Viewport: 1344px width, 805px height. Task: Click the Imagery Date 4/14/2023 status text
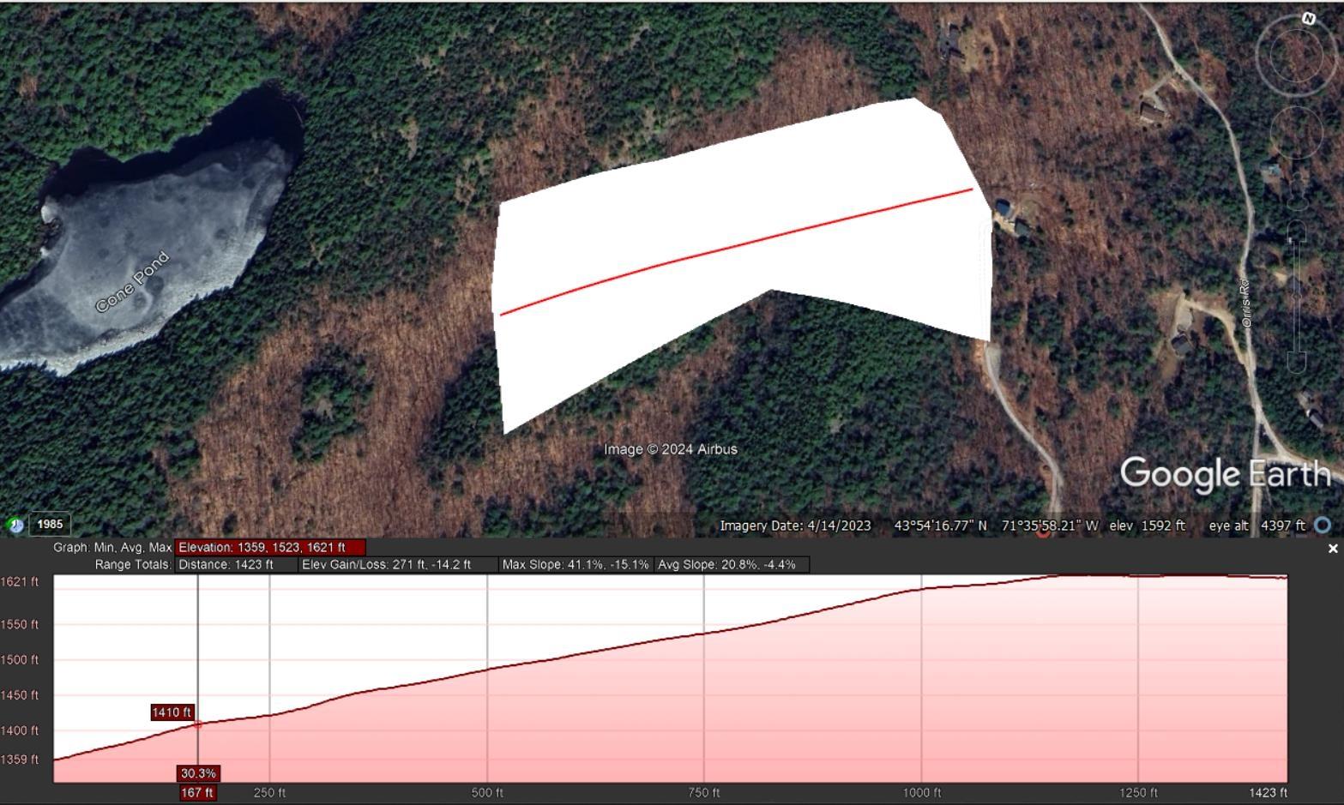pyautogui.click(x=795, y=526)
